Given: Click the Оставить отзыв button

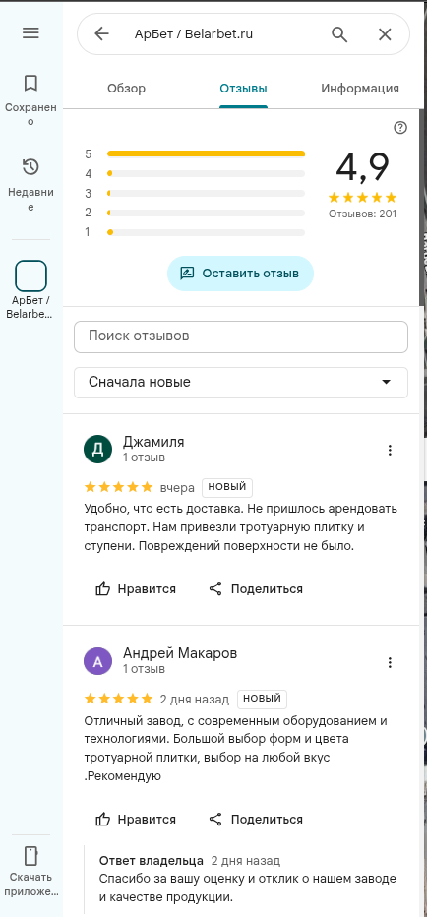Looking at the screenshot, I should pyautogui.click(x=240, y=274).
